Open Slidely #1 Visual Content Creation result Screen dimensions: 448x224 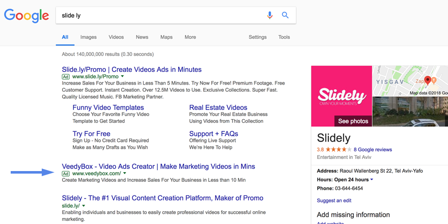coord(162,198)
